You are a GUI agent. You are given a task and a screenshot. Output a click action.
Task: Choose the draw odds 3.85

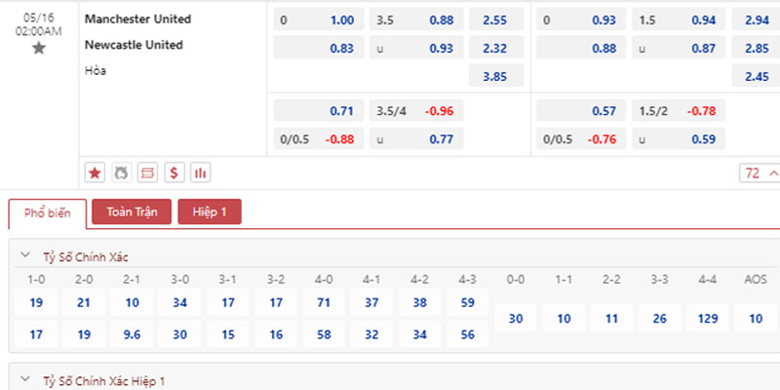pyautogui.click(x=496, y=76)
